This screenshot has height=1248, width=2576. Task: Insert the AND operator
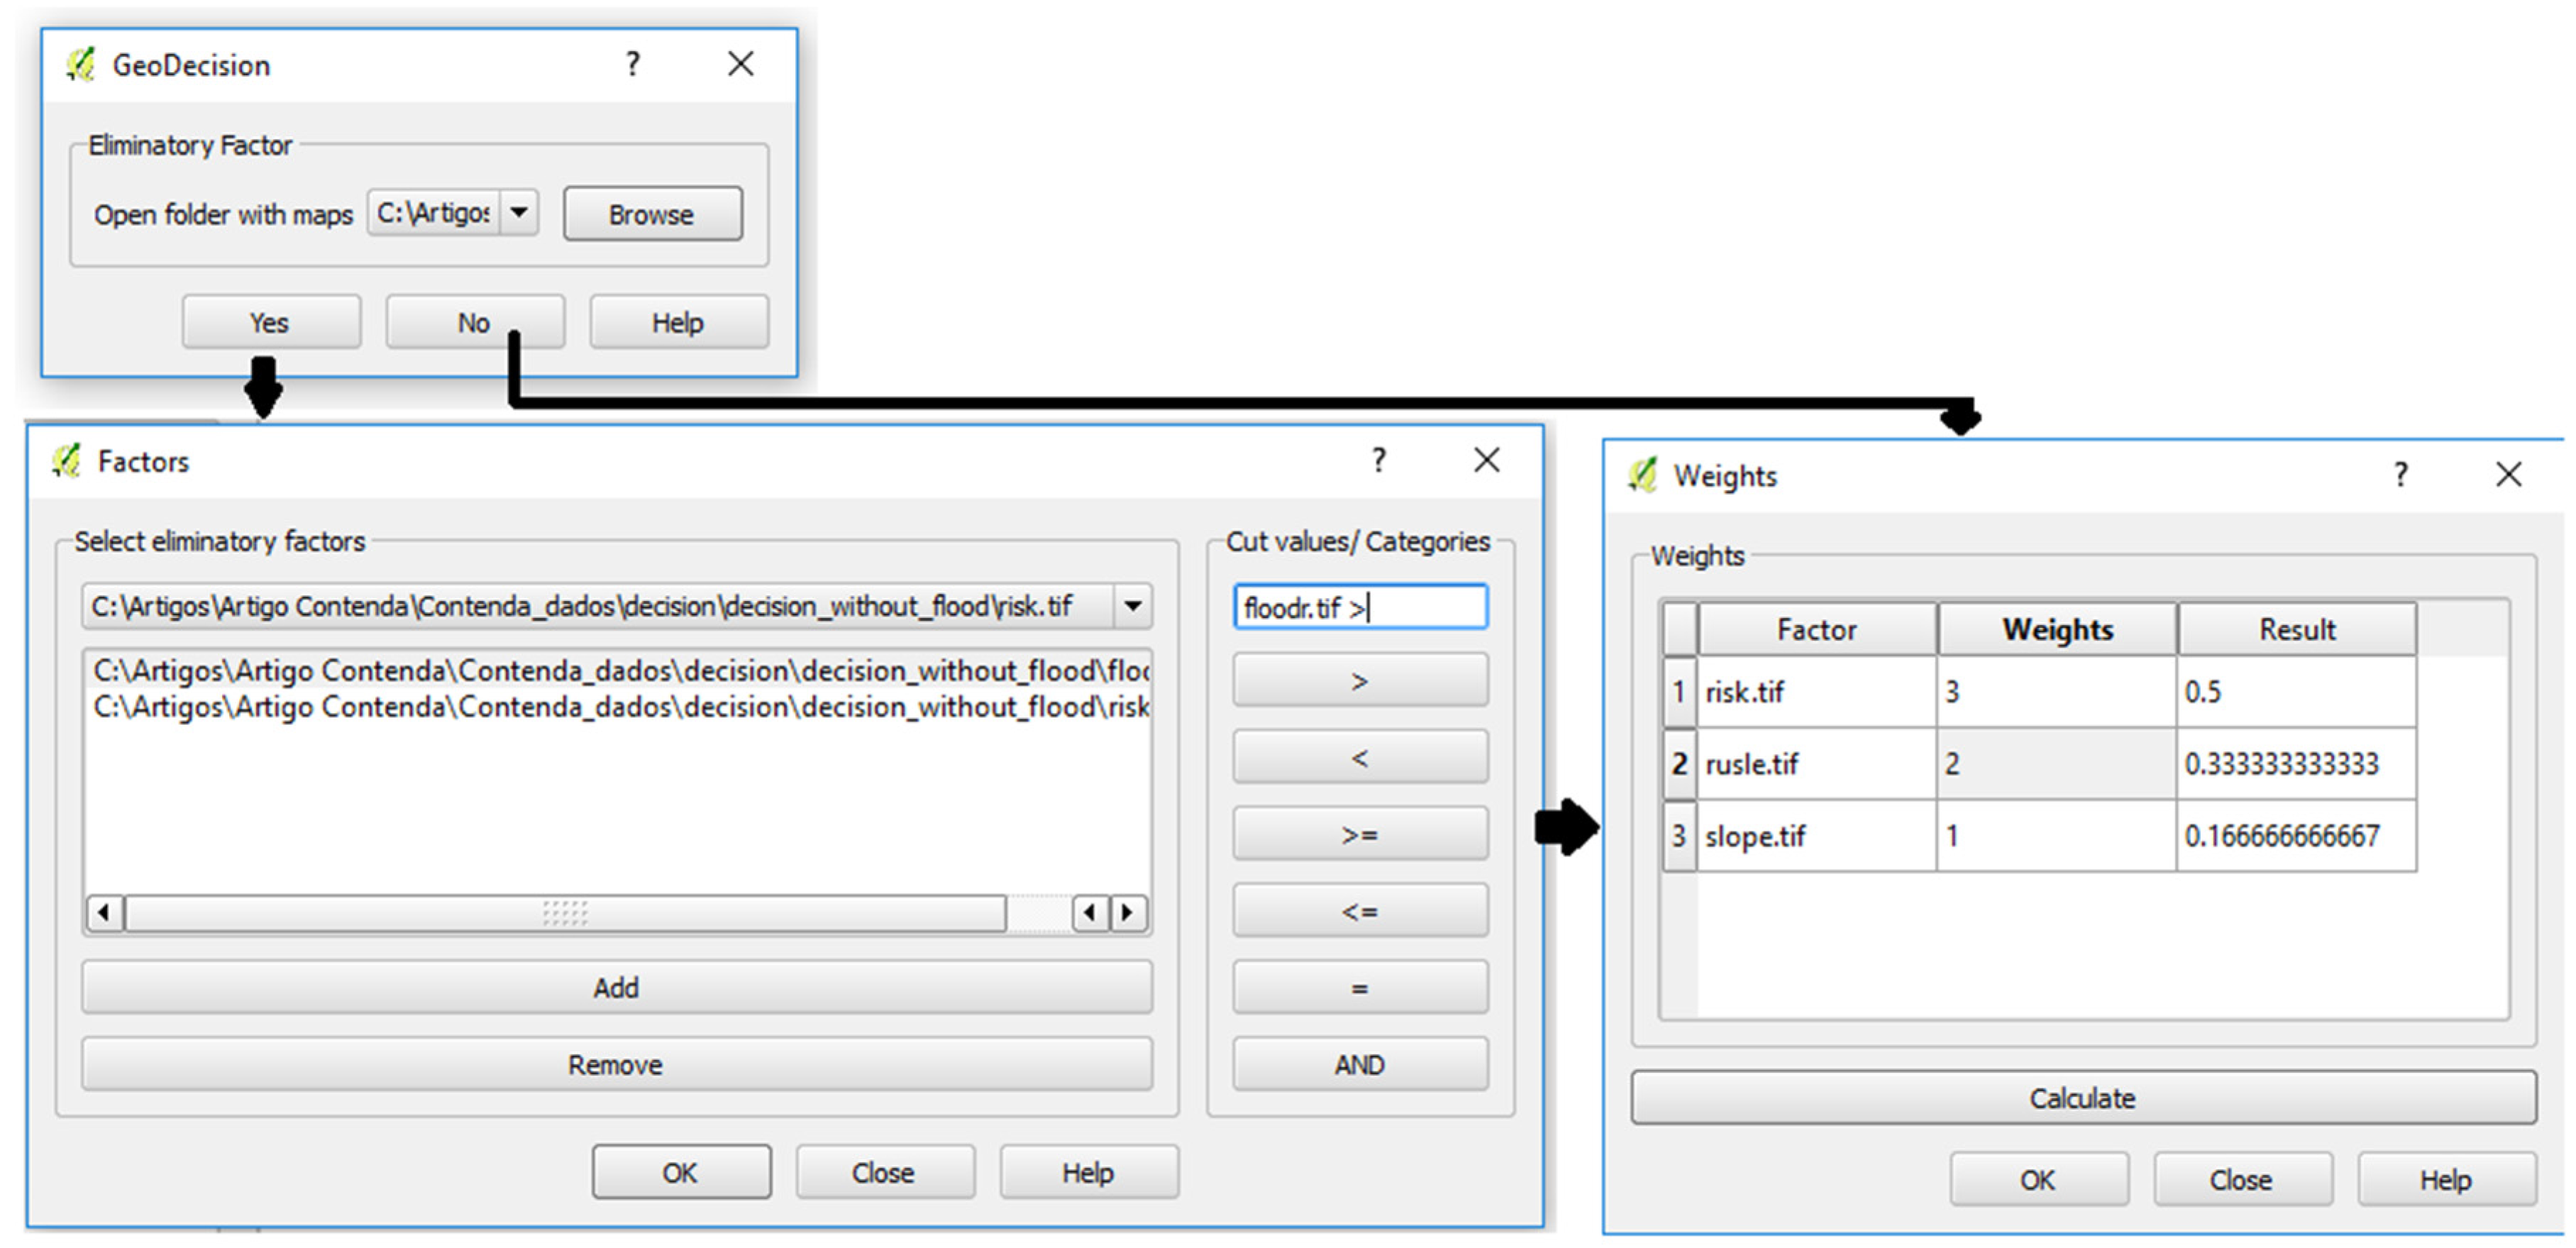(x=1360, y=1065)
